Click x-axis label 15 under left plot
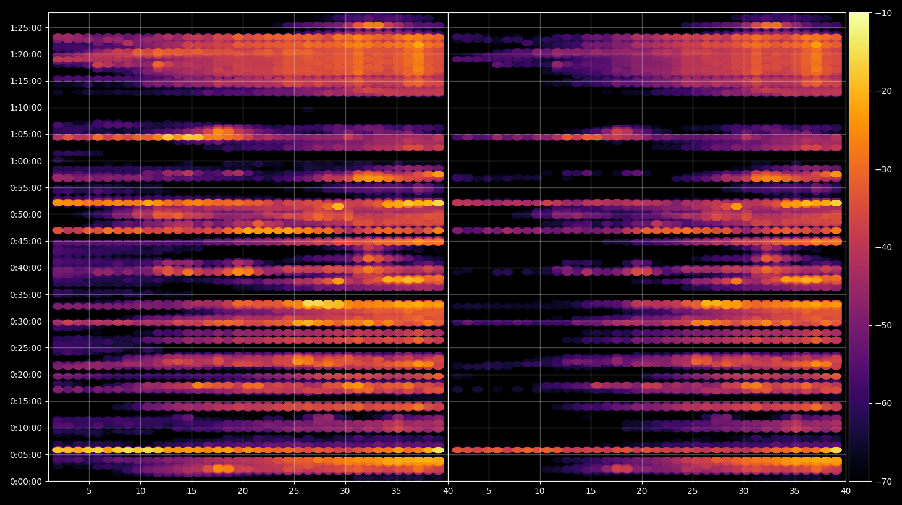902x505 pixels. click(x=192, y=491)
